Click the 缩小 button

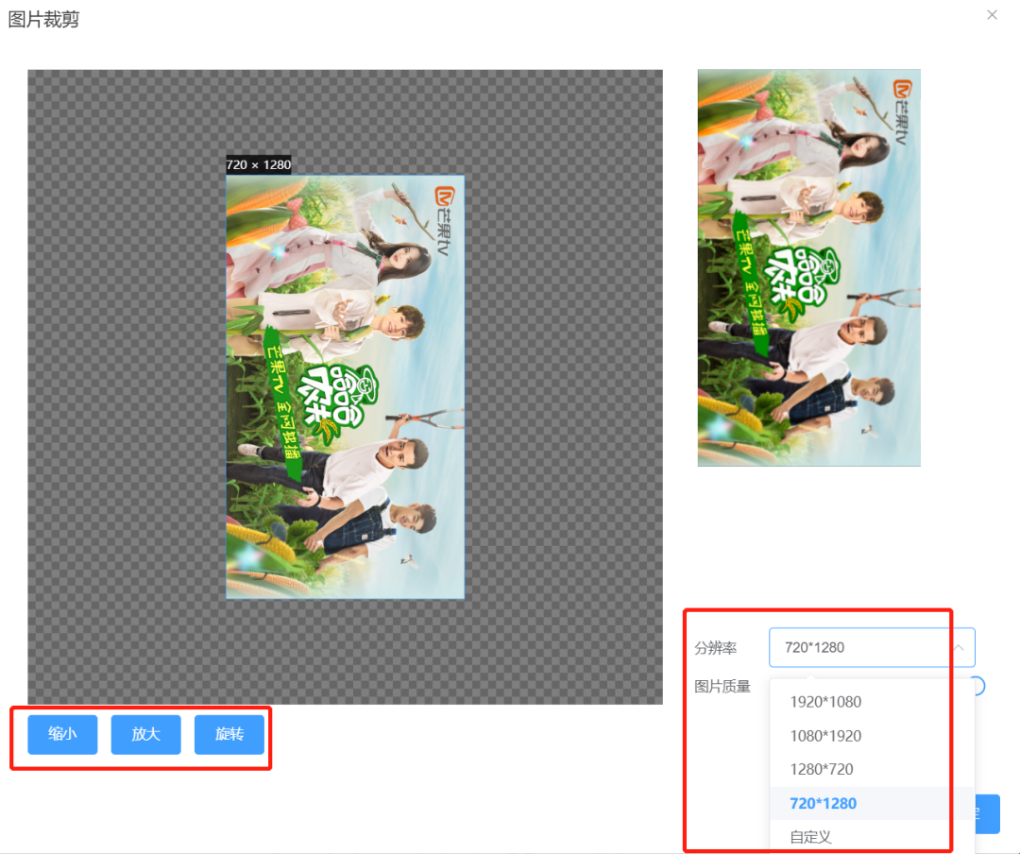(x=62, y=734)
